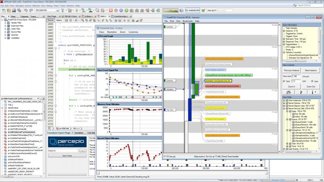Screen dimensions: 324x182
Task: Click the grey Pause debugger icon
Action: pyautogui.click(x=116, y=11)
